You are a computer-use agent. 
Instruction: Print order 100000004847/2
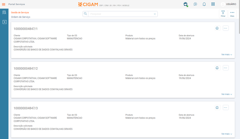click(217, 68)
